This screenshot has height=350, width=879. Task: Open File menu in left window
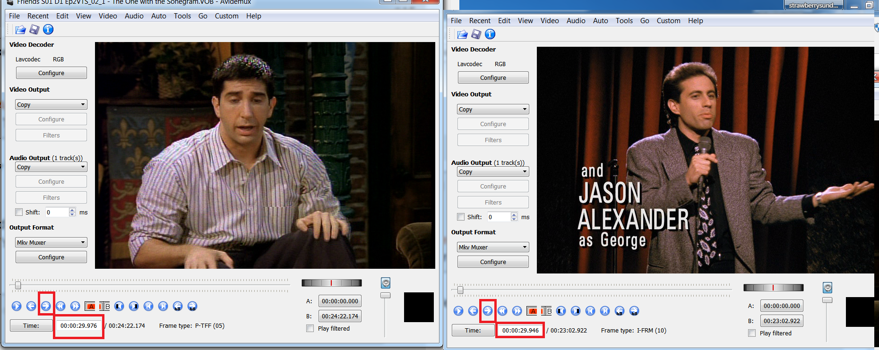(14, 16)
